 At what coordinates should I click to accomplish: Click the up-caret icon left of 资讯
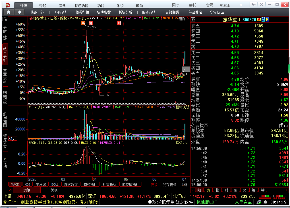pos(11,190)
